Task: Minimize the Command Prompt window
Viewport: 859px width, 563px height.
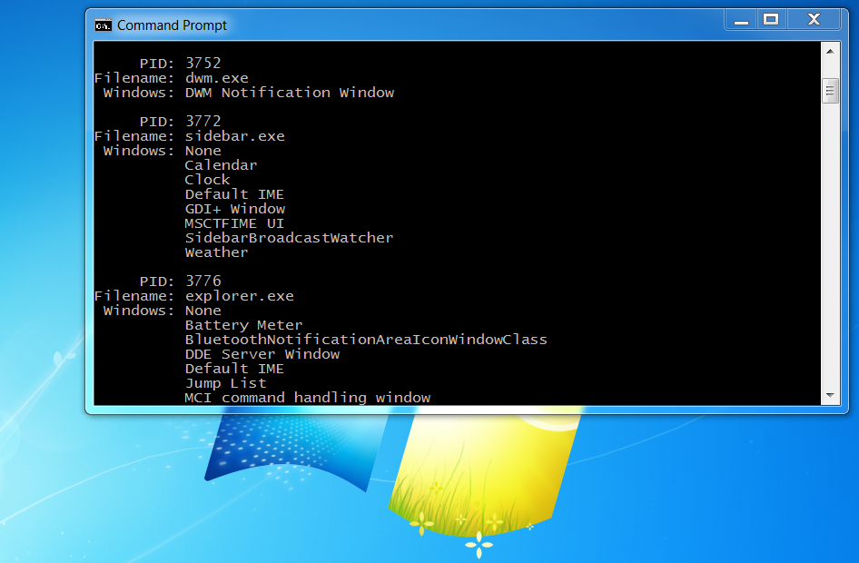Action: pyautogui.click(x=741, y=20)
